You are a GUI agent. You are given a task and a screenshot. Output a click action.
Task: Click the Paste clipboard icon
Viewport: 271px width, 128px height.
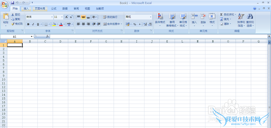tap(6, 16)
